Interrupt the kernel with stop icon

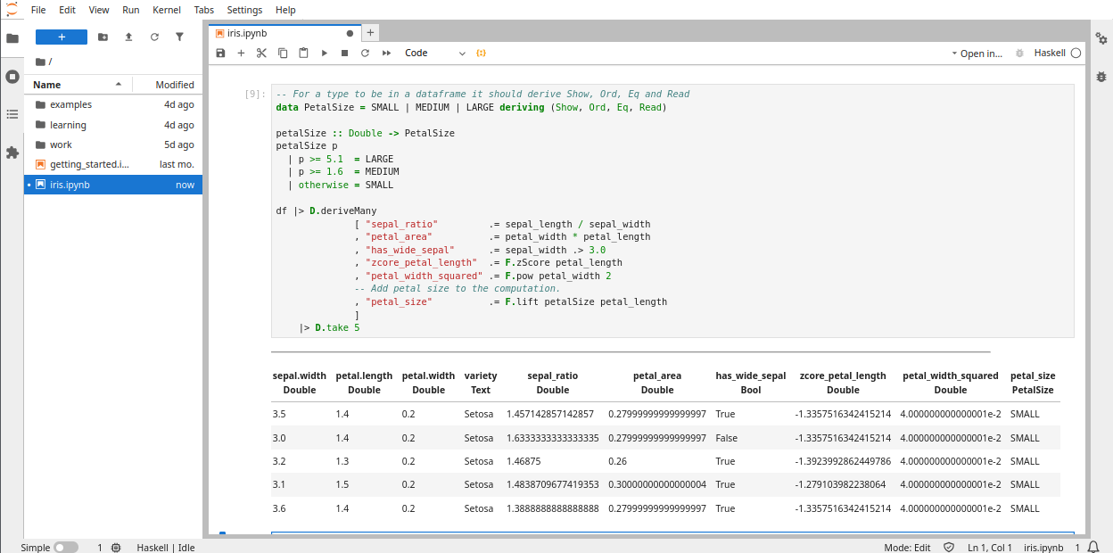pyautogui.click(x=344, y=54)
